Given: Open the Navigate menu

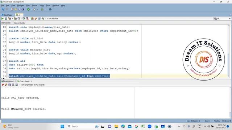Looking at the screenshot, I should 21,5.
